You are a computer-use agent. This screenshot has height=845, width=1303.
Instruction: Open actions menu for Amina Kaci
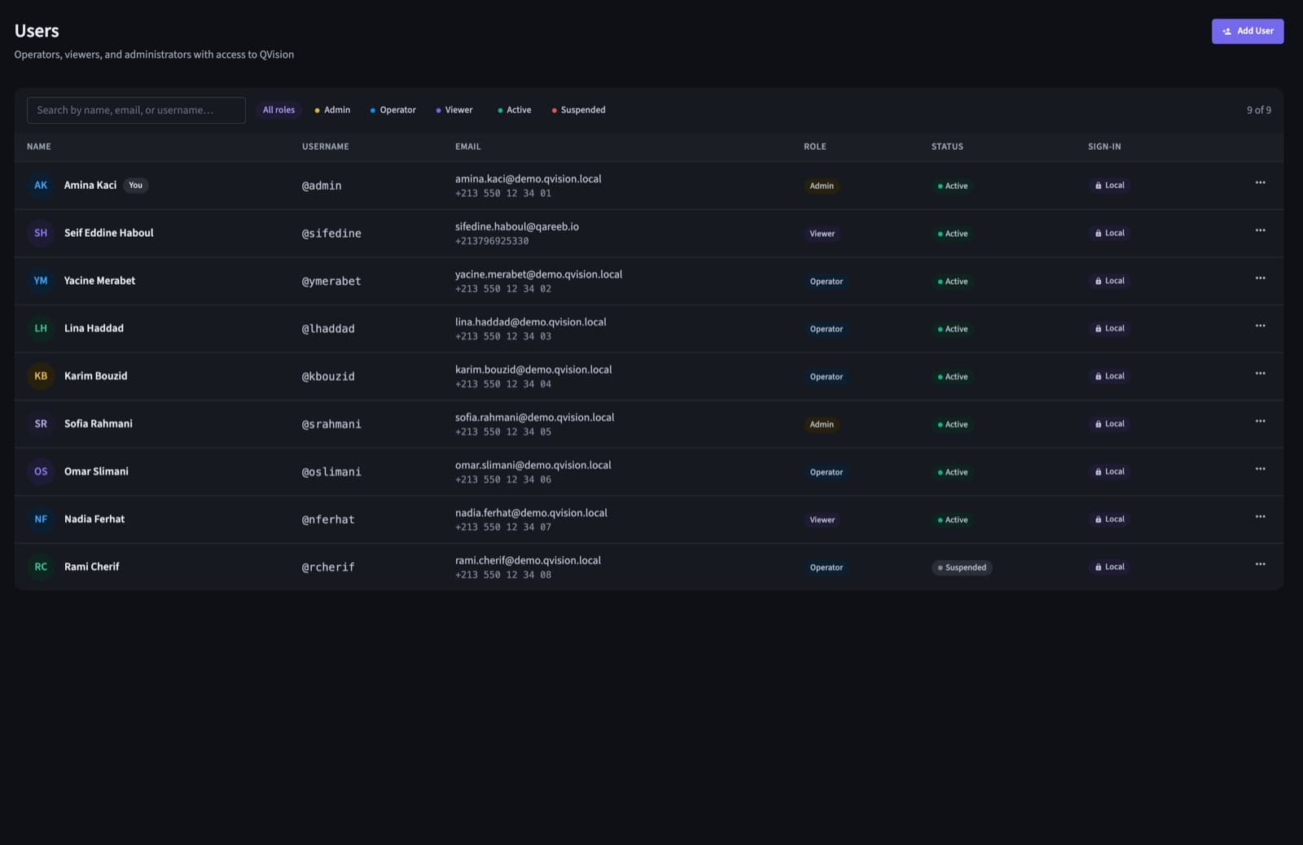pyautogui.click(x=1260, y=182)
